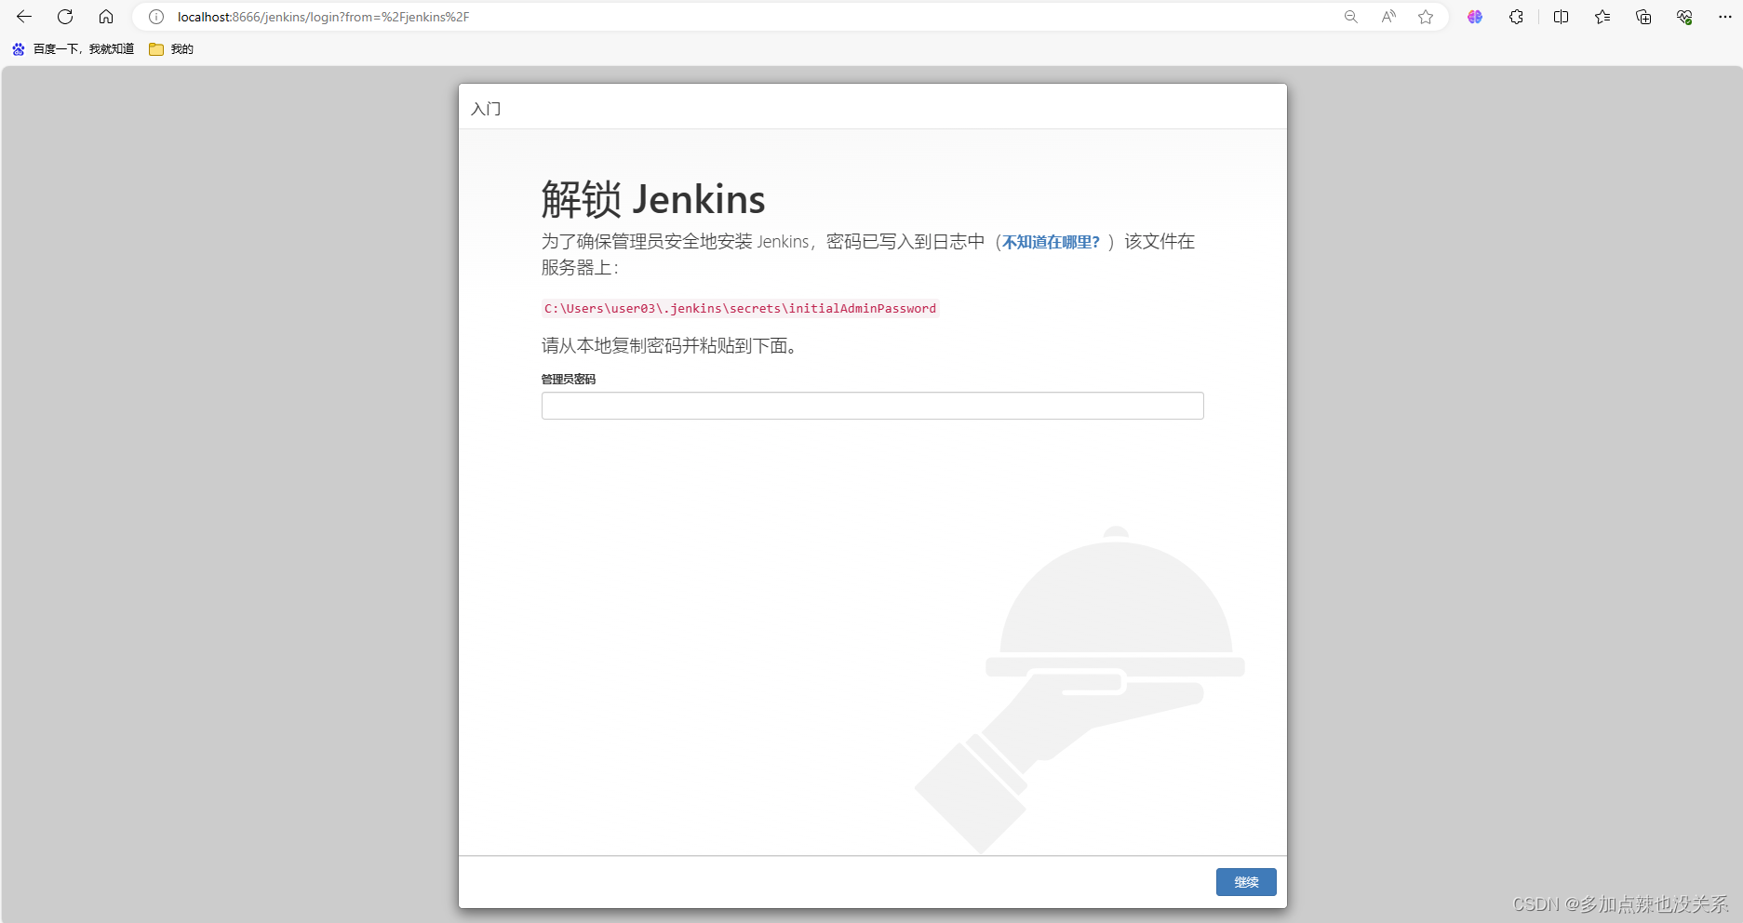The height and width of the screenshot is (923, 1743).
Task: Add this page to favorites
Action: (1426, 17)
